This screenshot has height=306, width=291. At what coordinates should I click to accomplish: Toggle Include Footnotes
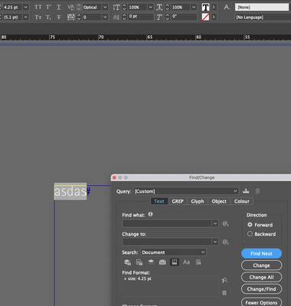click(175, 262)
